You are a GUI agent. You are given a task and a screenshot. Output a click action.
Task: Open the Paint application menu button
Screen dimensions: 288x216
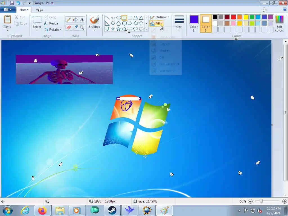(8, 10)
